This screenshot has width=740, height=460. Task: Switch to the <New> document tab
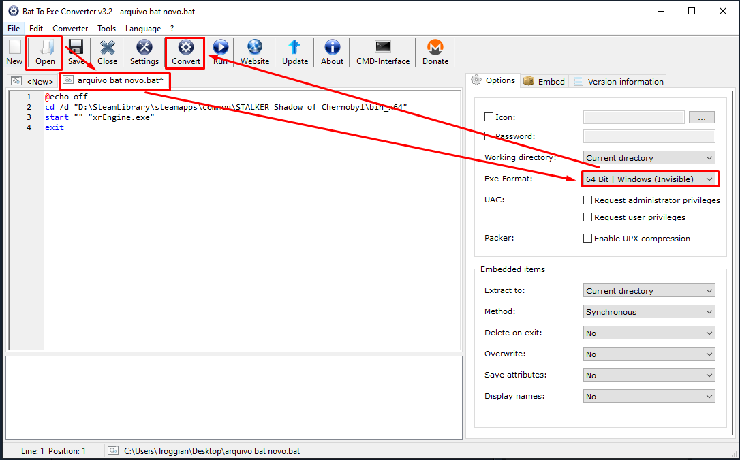click(33, 82)
